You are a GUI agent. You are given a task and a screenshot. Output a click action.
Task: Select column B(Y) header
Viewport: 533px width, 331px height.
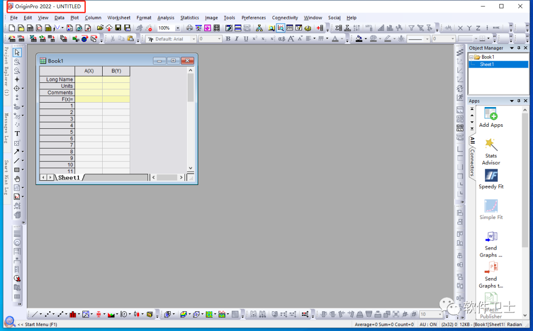[116, 71]
